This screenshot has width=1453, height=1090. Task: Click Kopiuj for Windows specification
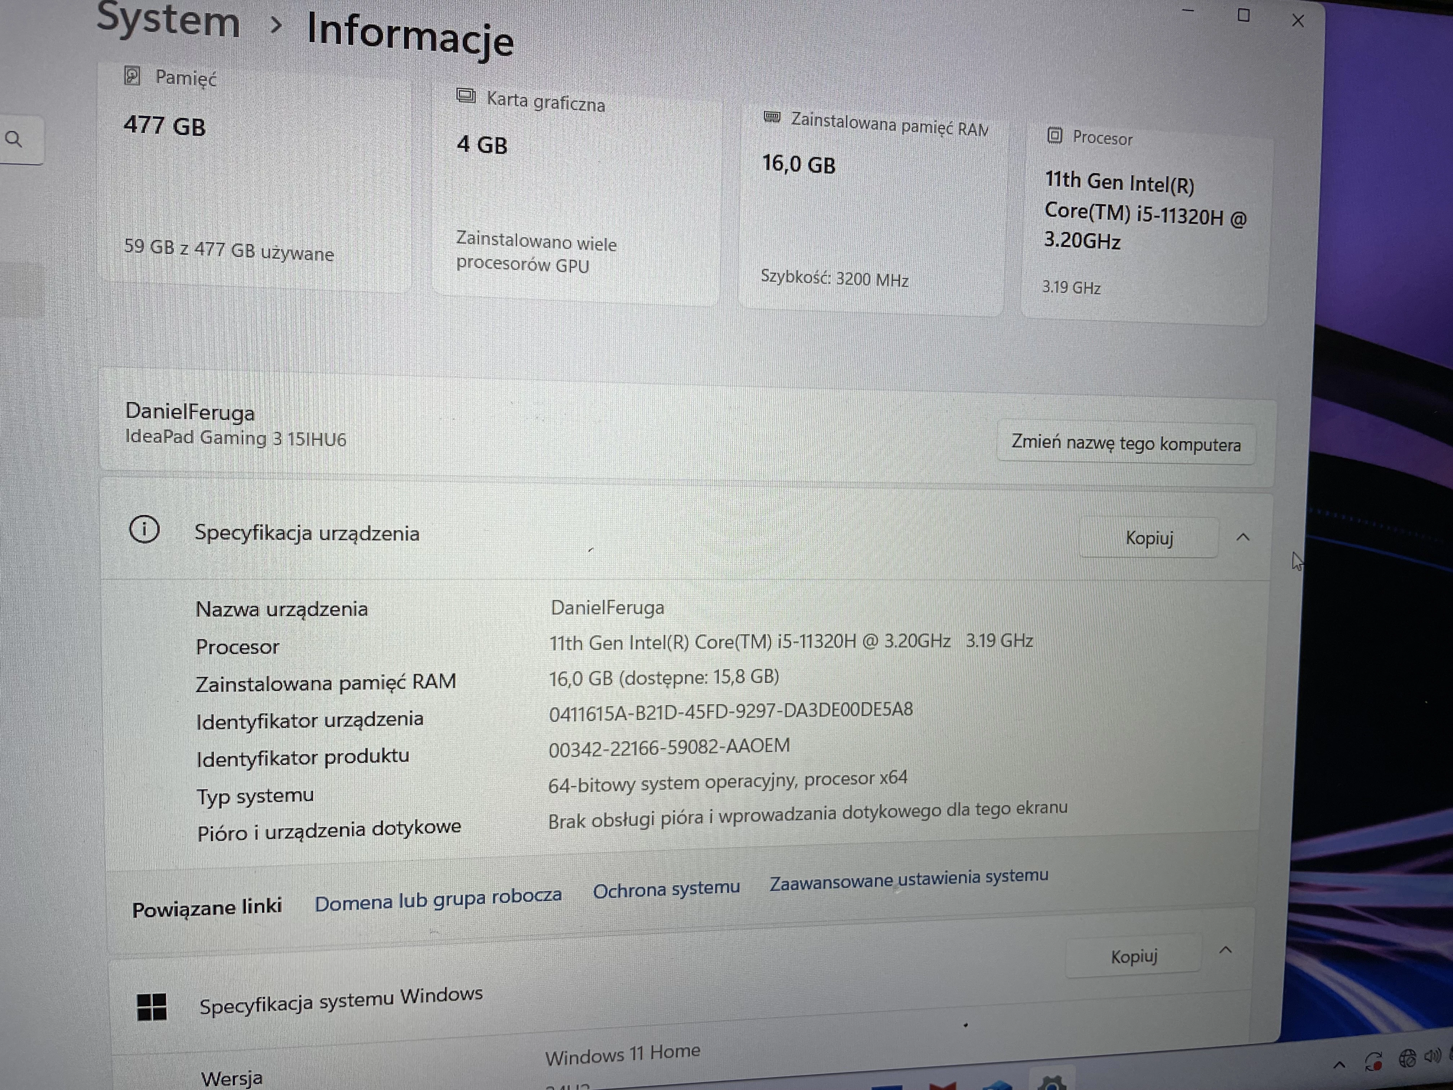coord(1134,956)
